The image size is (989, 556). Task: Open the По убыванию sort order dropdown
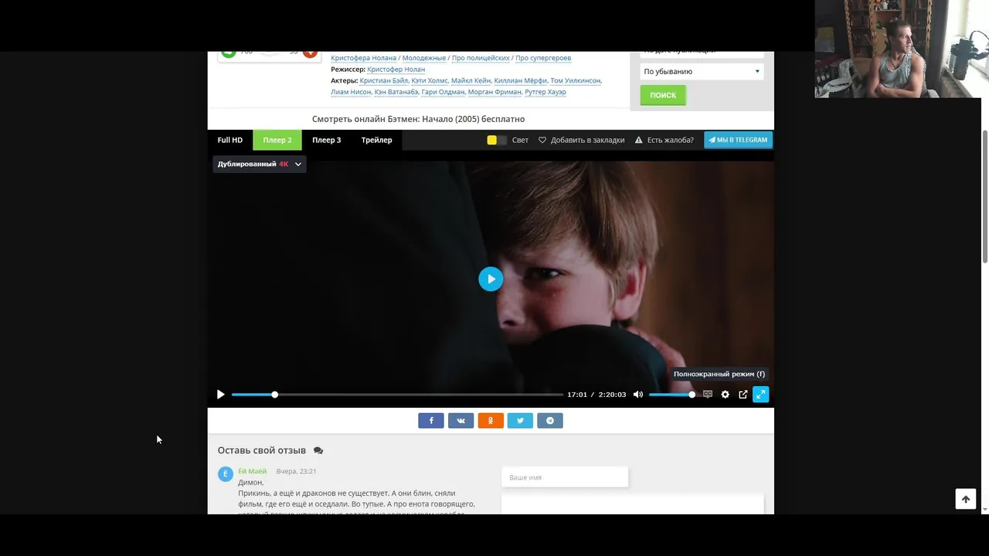click(702, 71)
